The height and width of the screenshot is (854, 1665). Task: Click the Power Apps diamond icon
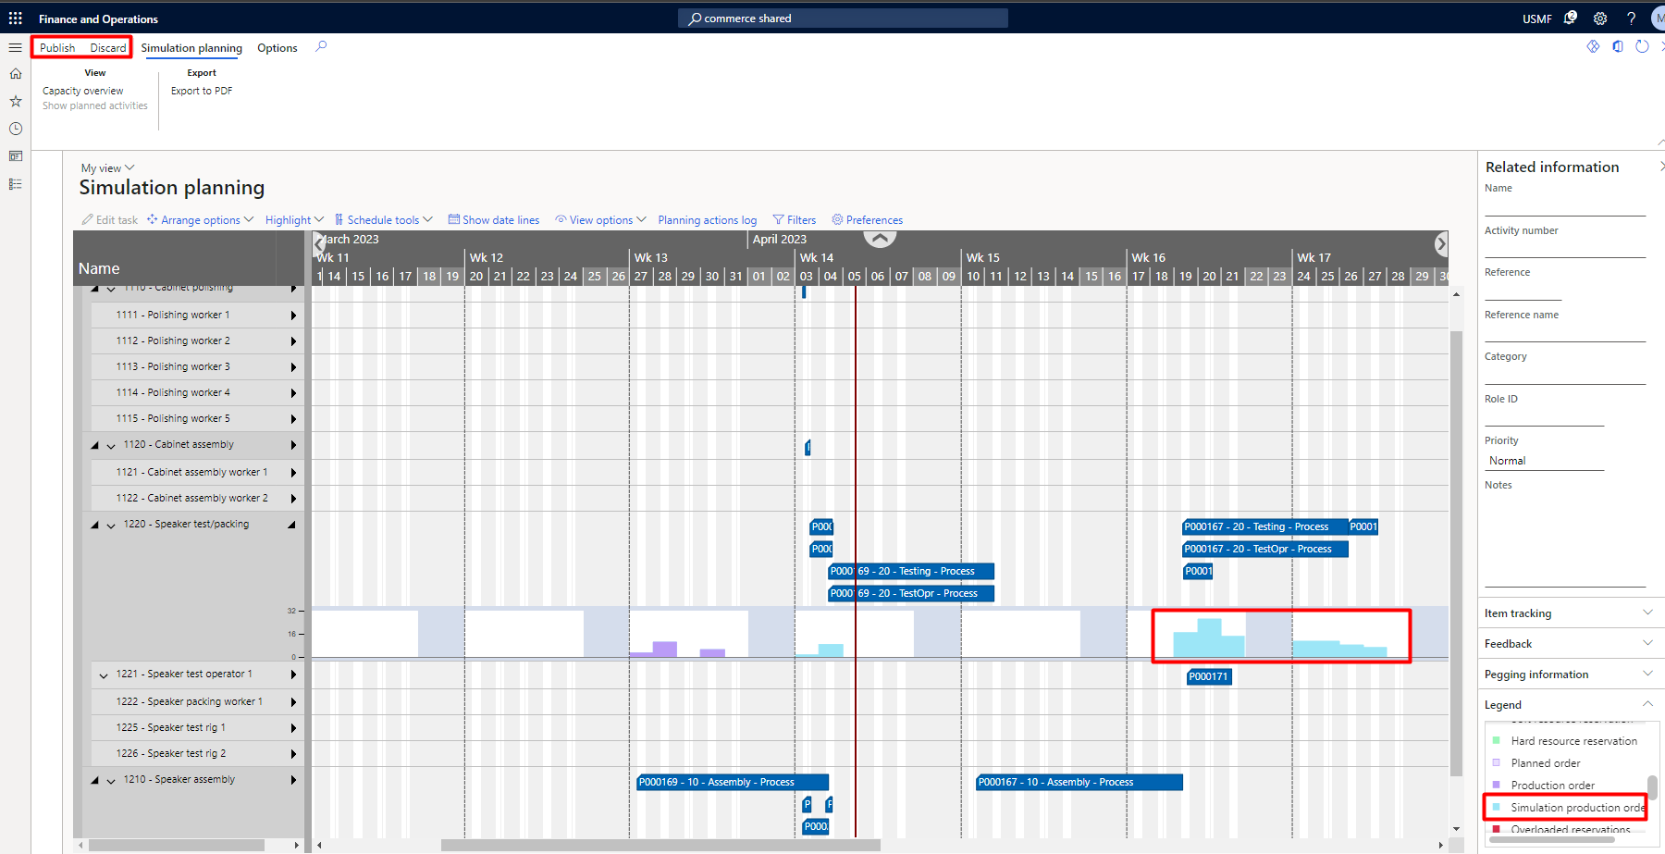tap(1593, 46)
